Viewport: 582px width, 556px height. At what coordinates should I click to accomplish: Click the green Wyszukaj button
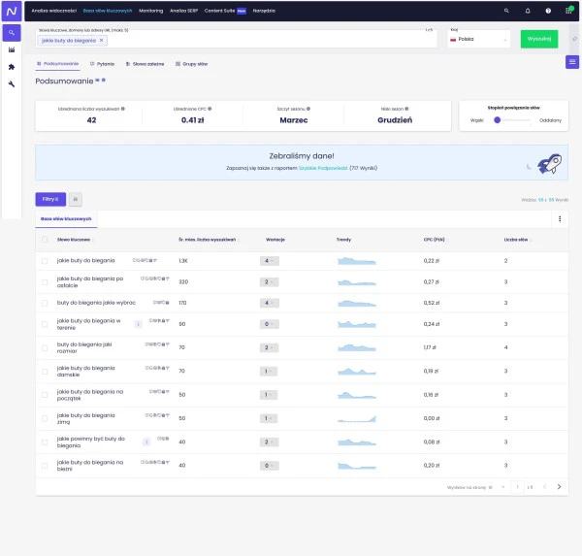[539, 39]
